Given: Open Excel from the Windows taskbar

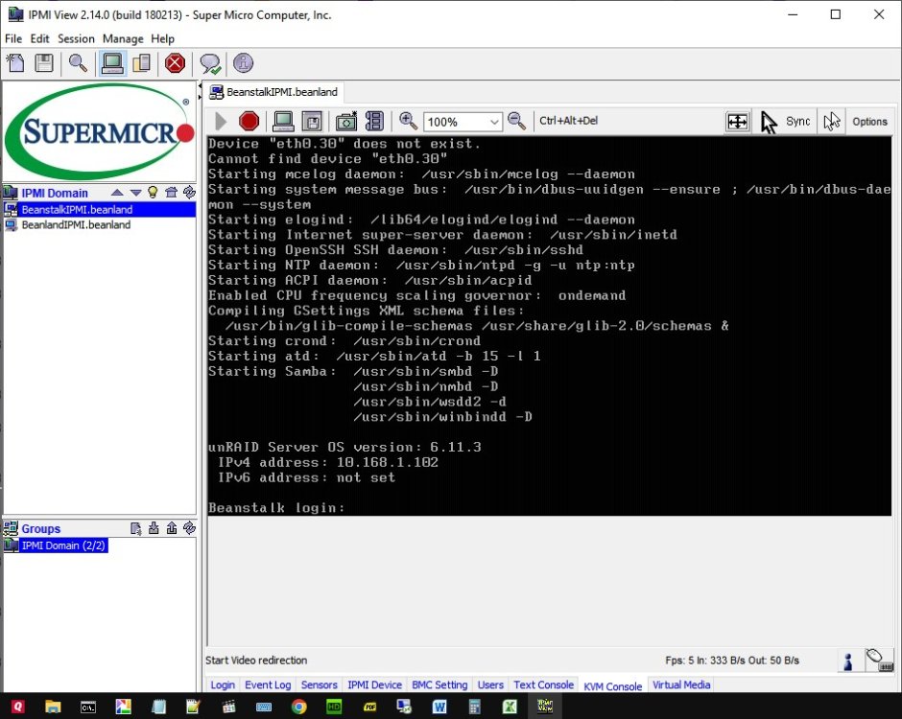Looking at the screenshot, I should coord(510,707).
